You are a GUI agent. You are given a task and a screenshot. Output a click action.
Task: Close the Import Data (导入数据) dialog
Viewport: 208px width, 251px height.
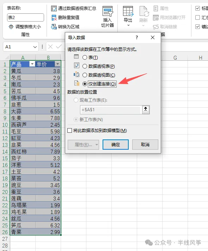pos(153,37)
